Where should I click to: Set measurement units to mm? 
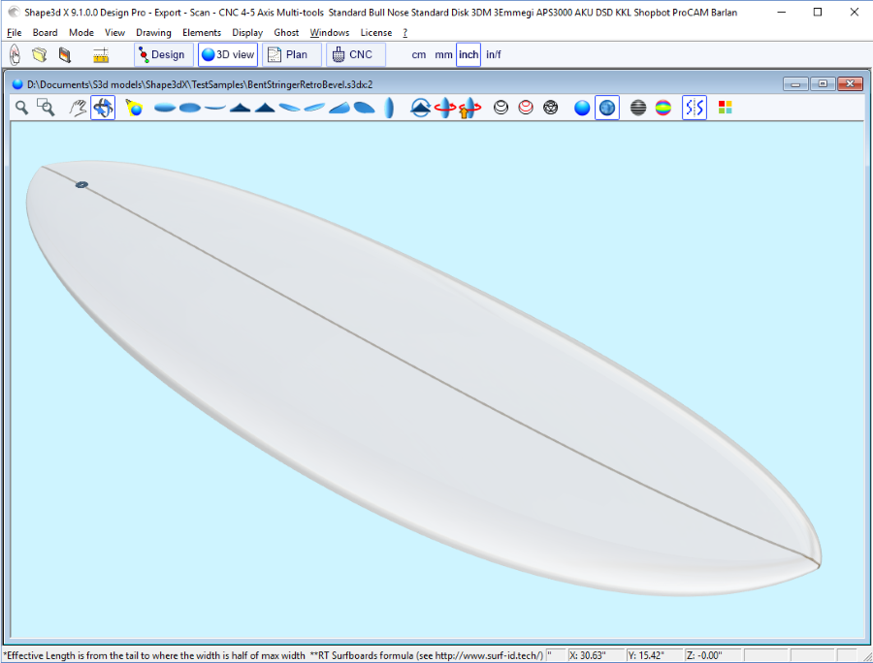tap(443, 55)
